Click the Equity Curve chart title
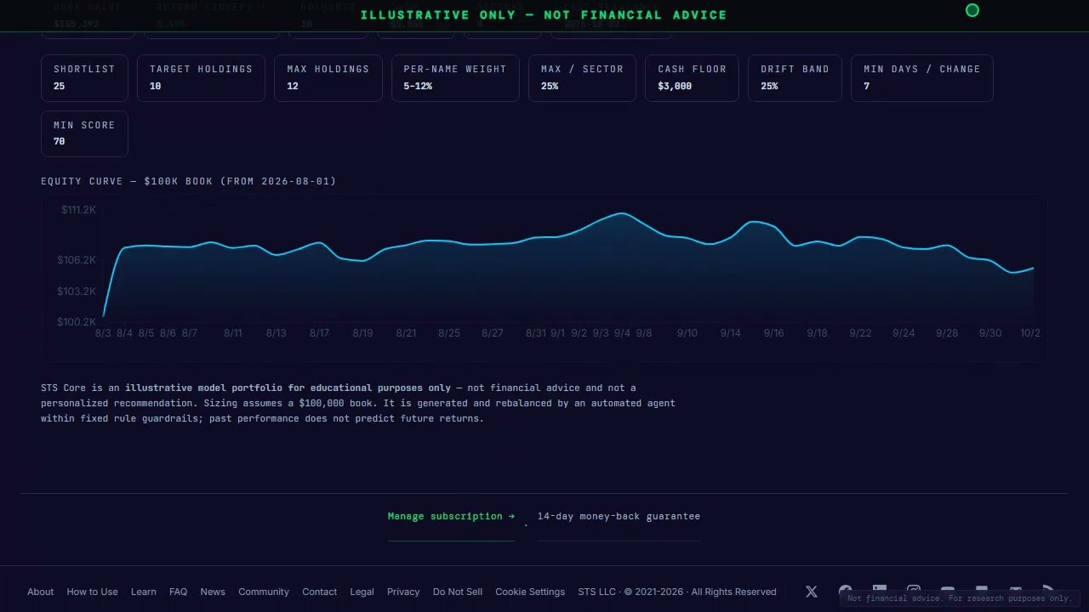Image resolution: width=1089 pixels, height=612 pixels. tap(189, 181)
